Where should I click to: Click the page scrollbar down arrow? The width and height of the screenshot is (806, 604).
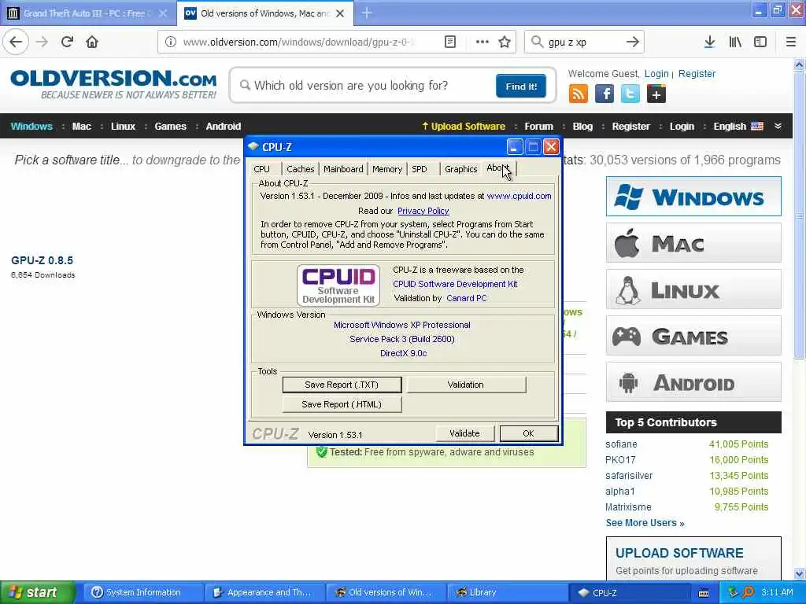(x=800, y=573)
